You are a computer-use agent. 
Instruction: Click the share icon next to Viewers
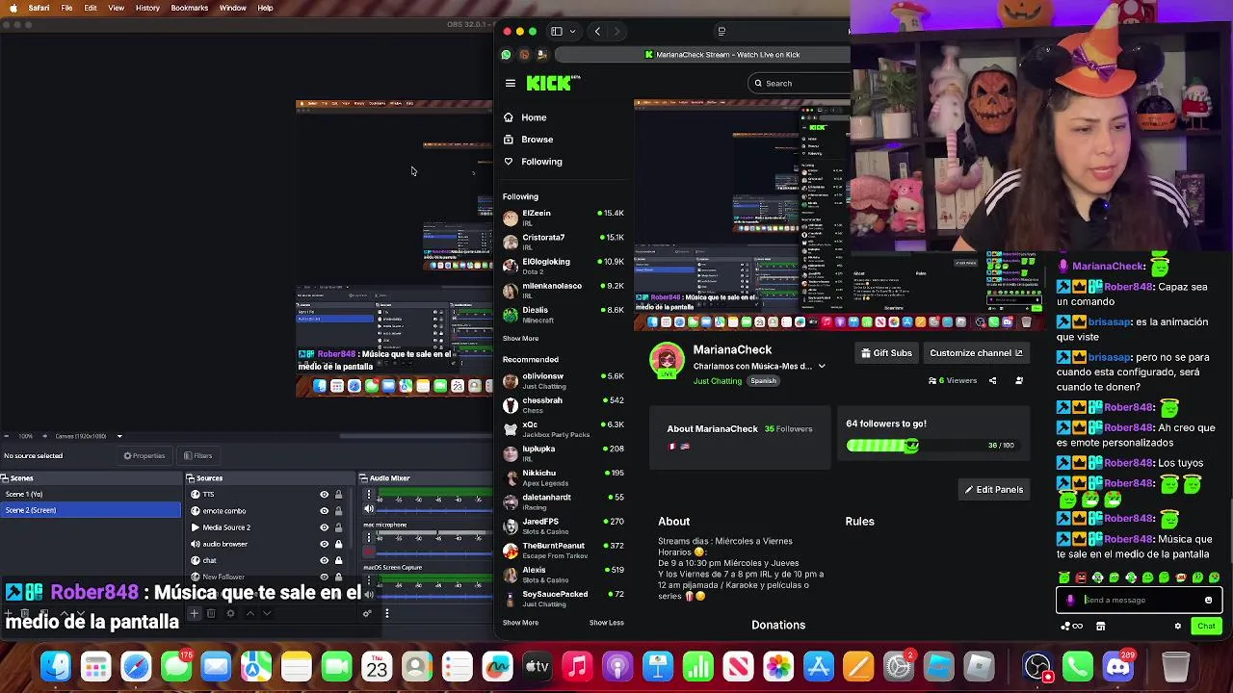tap(992, 380)
